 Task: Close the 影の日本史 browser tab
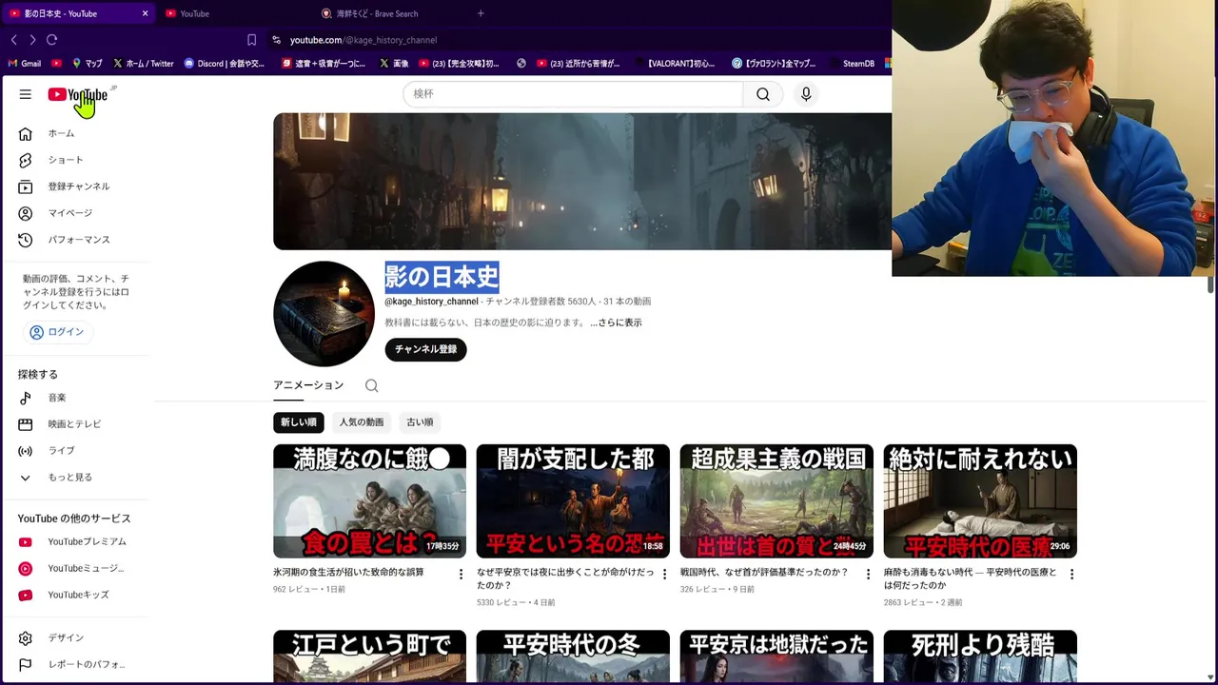pyautogui.click(x=145, y=13)
